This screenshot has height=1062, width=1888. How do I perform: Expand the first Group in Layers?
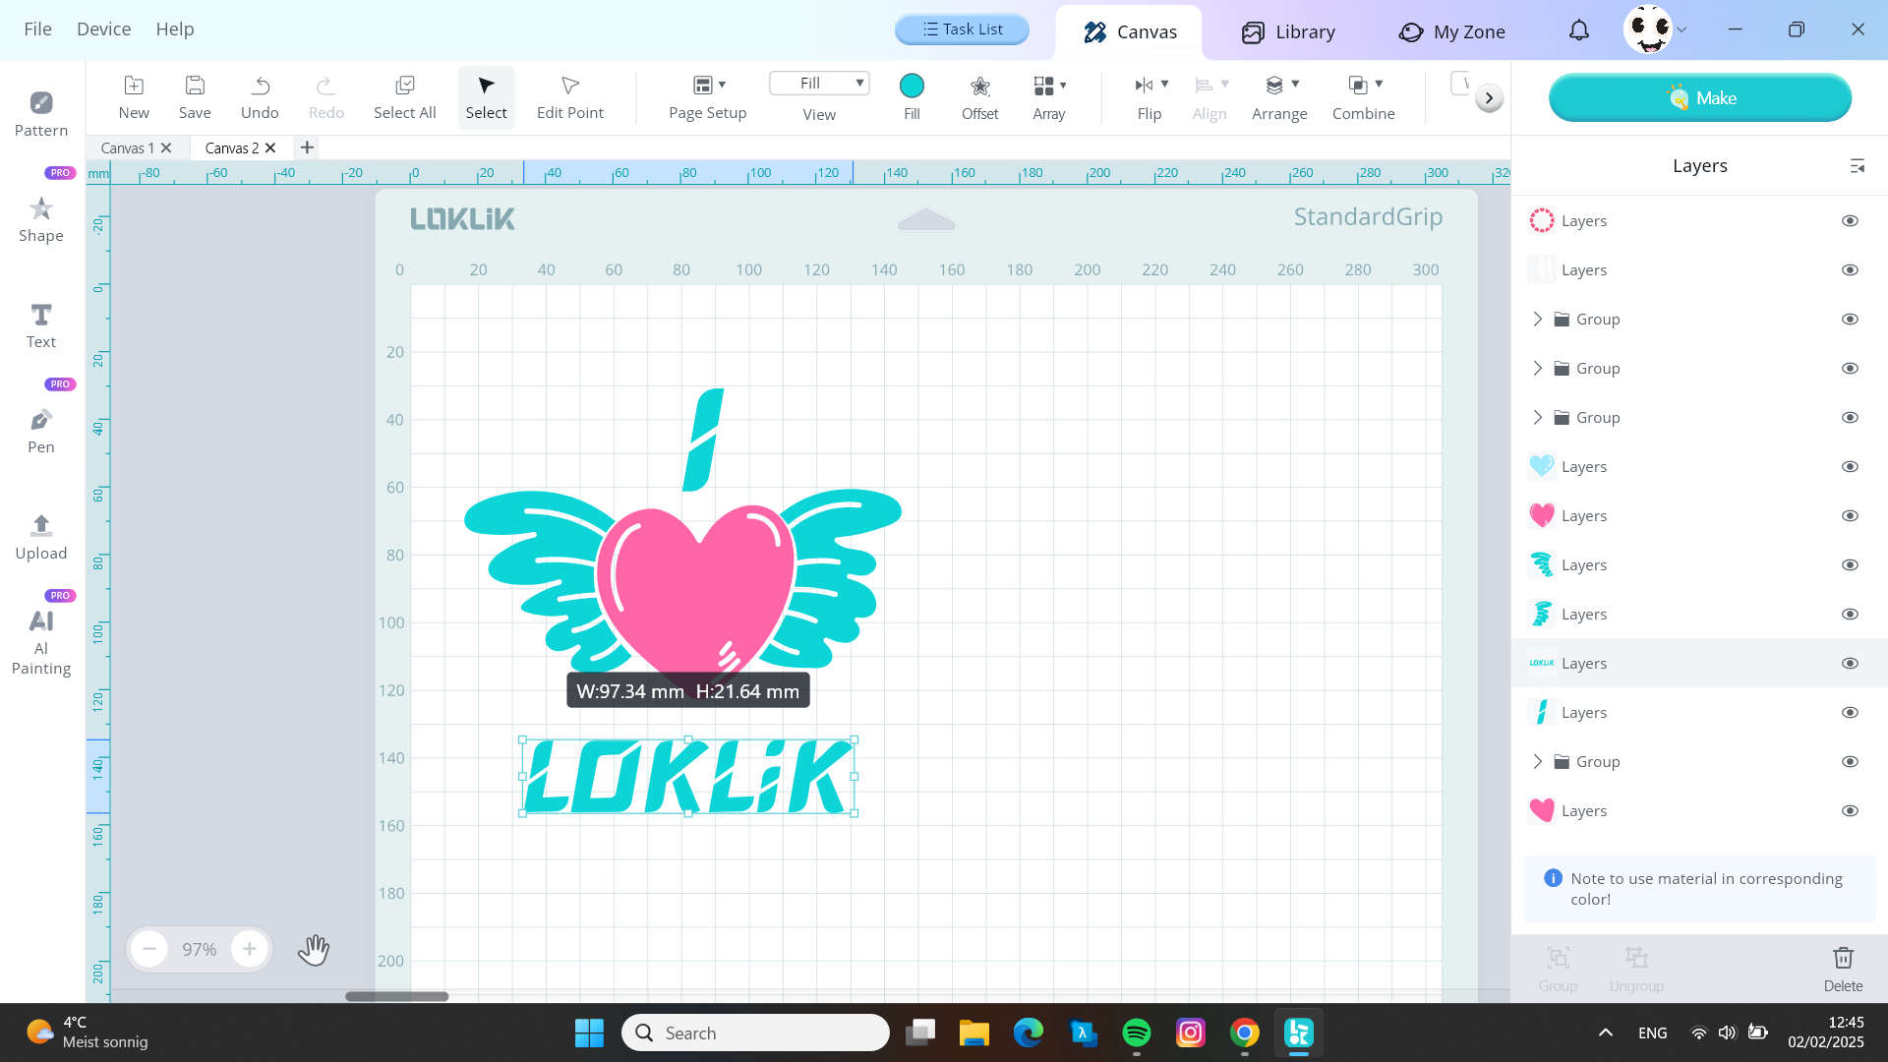coord(1538,319)
